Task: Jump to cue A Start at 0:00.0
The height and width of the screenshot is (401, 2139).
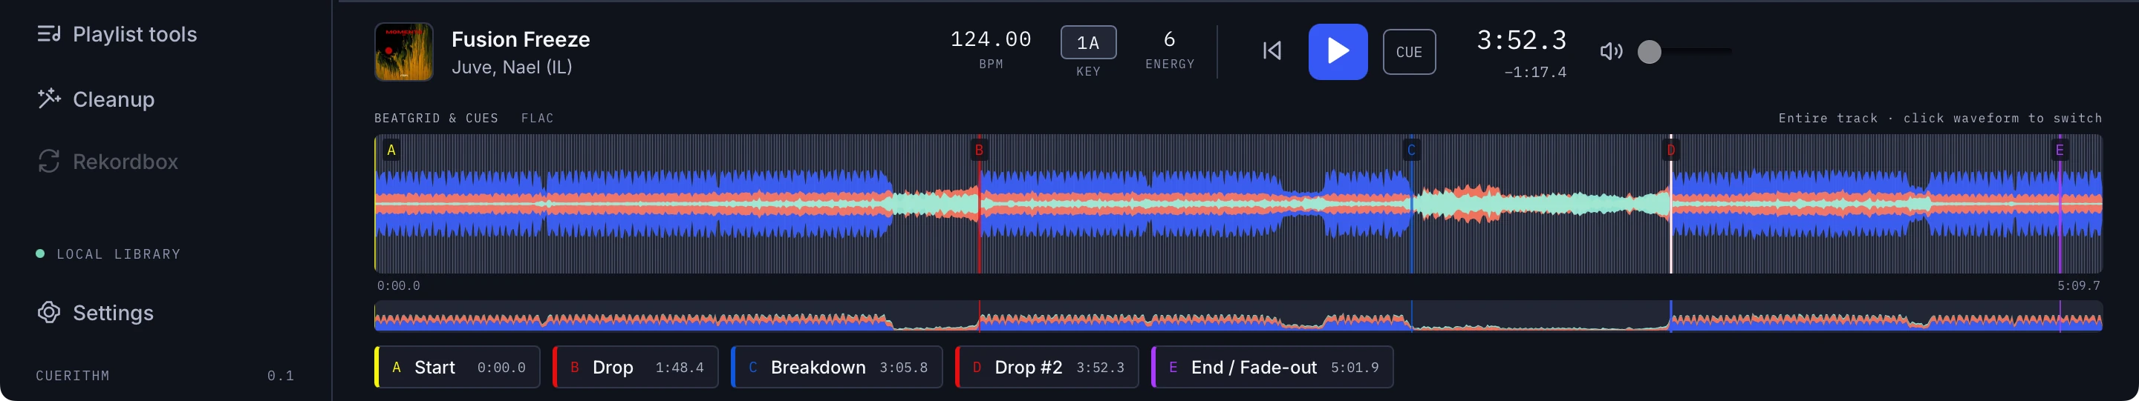Action: pos(458,367)
